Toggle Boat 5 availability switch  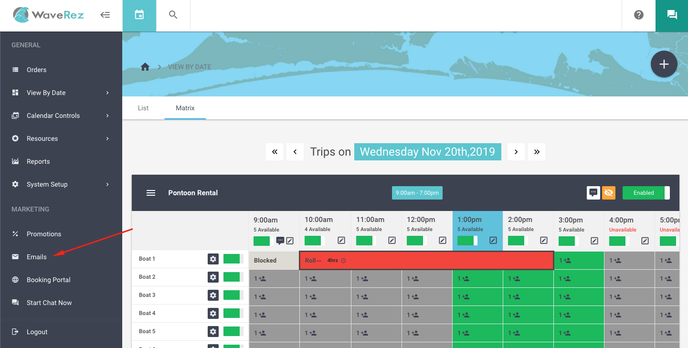click(x=233, y=331)
